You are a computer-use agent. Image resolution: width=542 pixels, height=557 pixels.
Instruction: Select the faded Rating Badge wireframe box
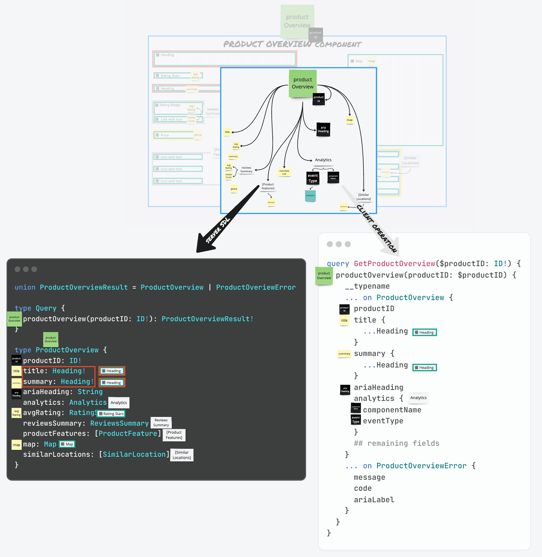[x=179, y=108]
